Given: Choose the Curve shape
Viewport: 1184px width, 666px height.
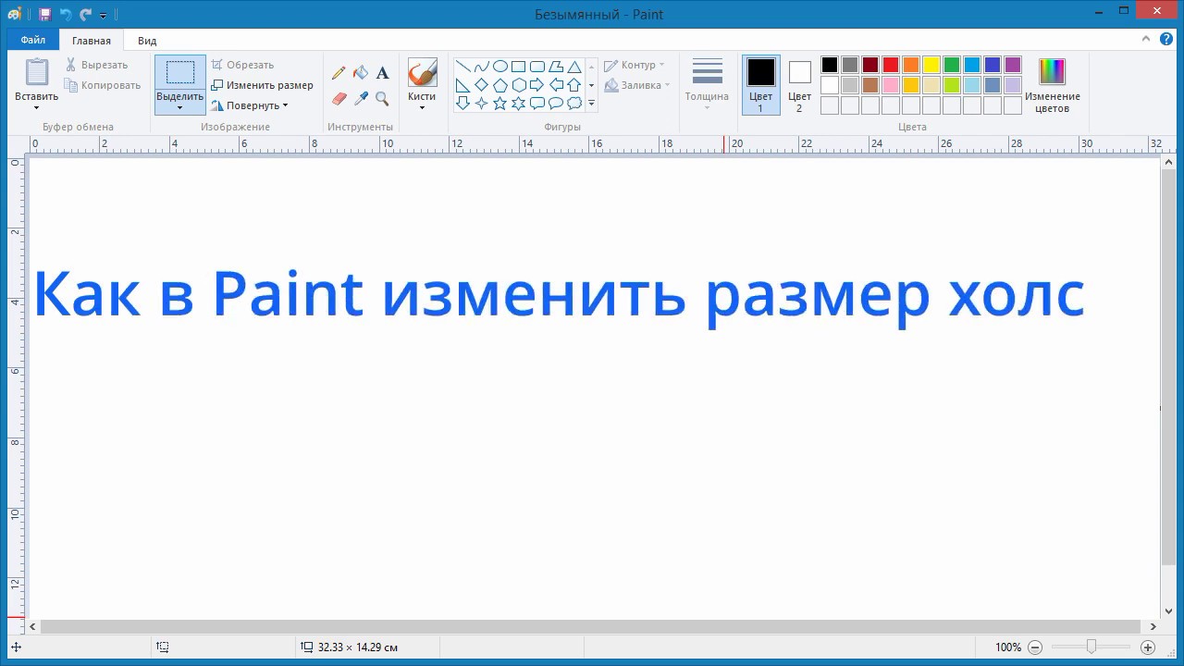Looking at the screenshot, I should coord(482,67).
